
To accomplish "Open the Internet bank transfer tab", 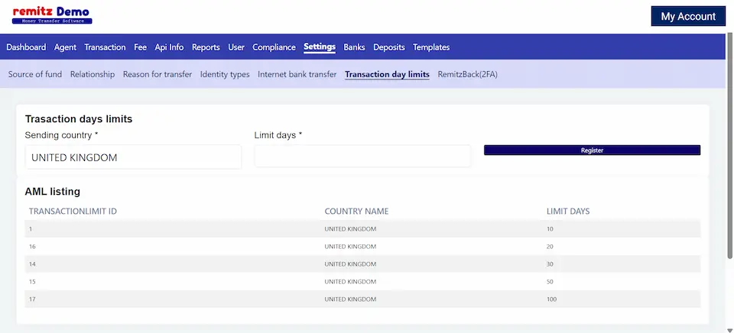I will [x=297, y=75].
